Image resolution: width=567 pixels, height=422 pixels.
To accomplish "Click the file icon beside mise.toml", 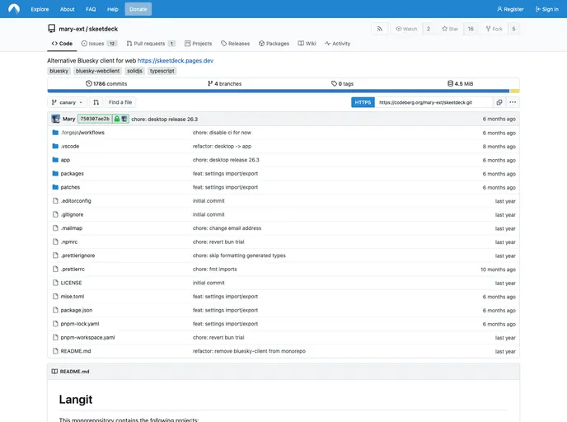I will coord(55,297).
